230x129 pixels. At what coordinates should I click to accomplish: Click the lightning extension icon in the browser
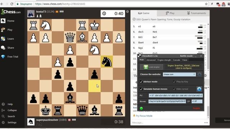tap(212, 4)
